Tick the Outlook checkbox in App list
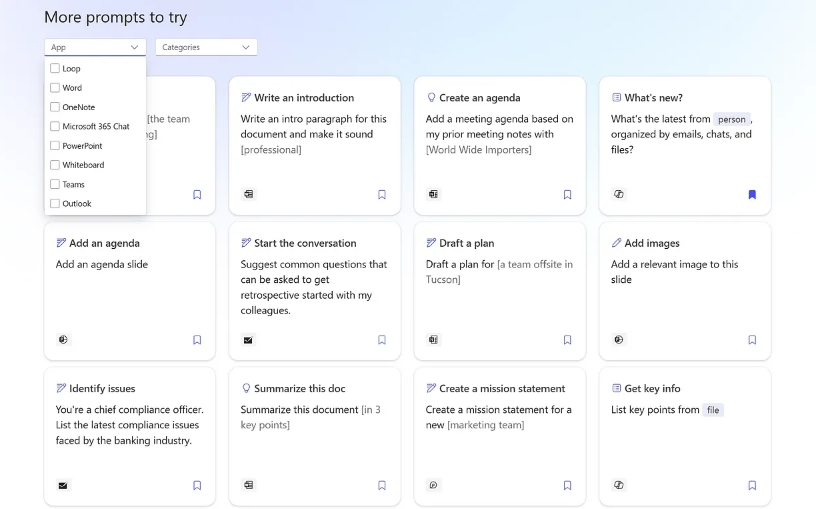This screenshot has height=509, width=816. tap(55, 203)
